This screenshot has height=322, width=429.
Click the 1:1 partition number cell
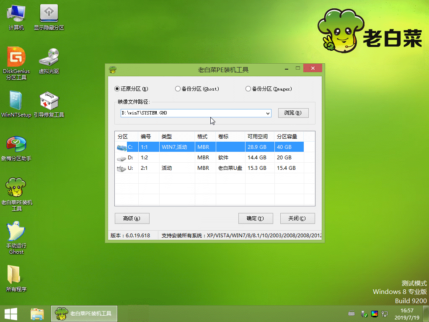pyautogui.click(x=149, y=147)
